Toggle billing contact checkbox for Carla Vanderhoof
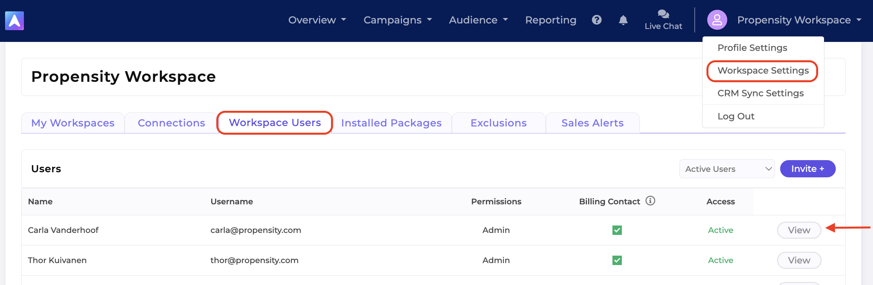This screenshot has width=873, height=285. click(617, 230)
